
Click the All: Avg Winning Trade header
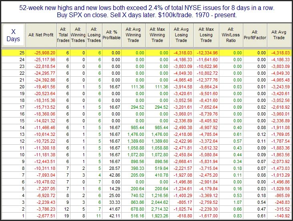coord(133,35)
